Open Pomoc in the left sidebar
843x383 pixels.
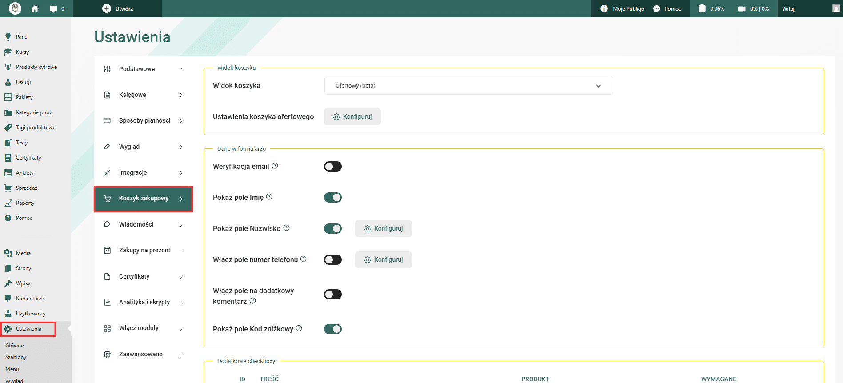coord(24,218)
